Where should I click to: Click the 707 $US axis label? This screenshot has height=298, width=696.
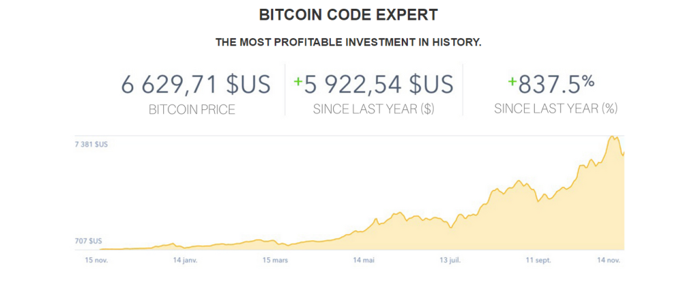(x=89, y=241)
